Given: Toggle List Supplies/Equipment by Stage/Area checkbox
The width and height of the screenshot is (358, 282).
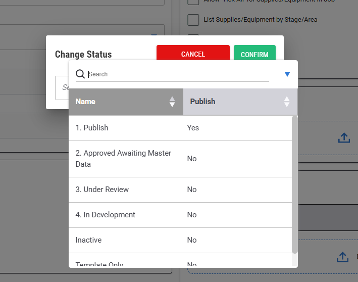Looking at the screenshot, I should click(x=193, y=20).
